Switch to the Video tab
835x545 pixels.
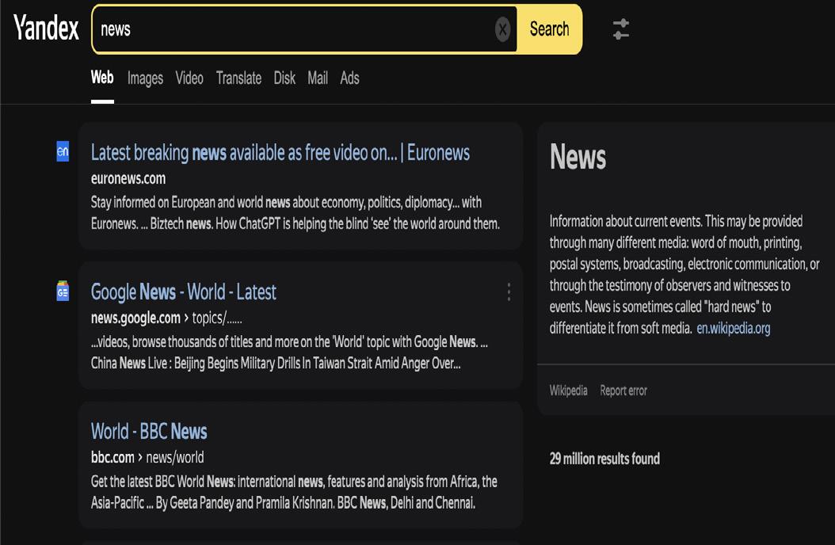189,78
